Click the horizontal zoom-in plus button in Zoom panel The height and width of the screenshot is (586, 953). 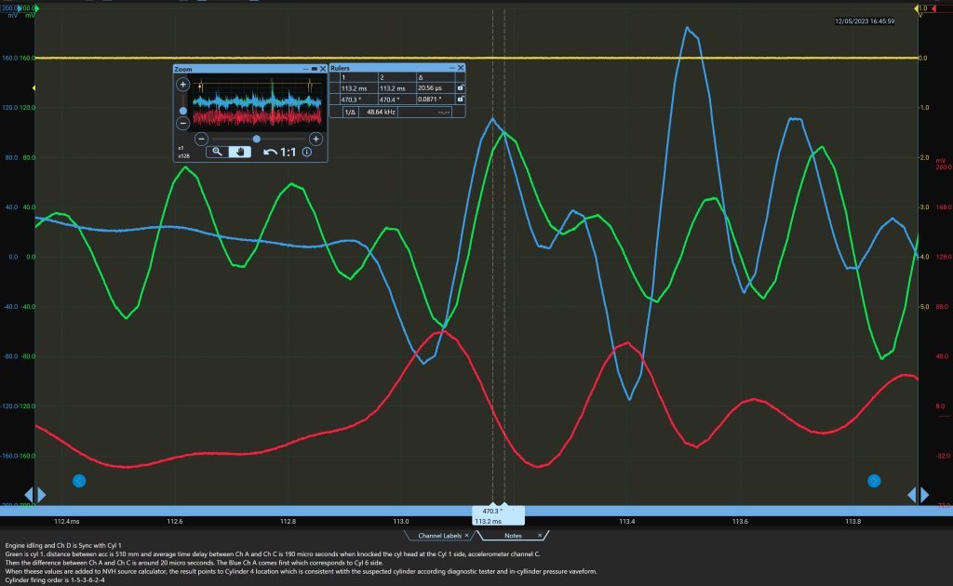click(315, 140)
